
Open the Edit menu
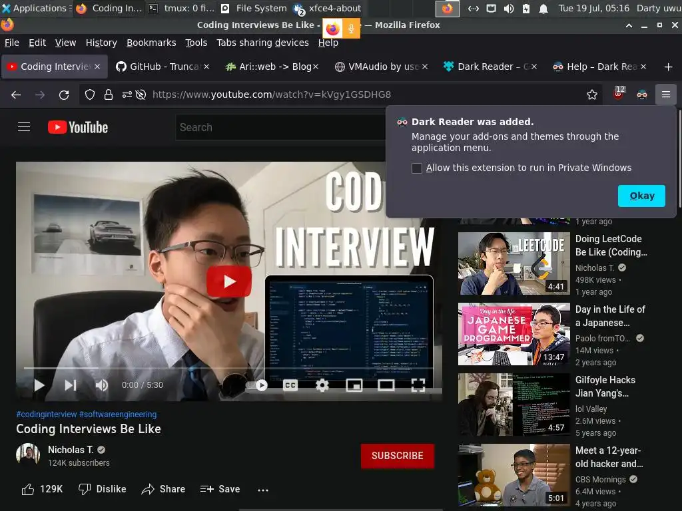[x=37, y=43]
